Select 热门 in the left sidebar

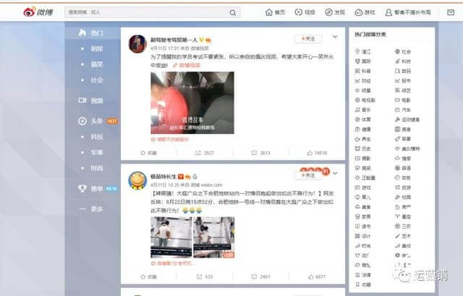[x=96, y=33]
